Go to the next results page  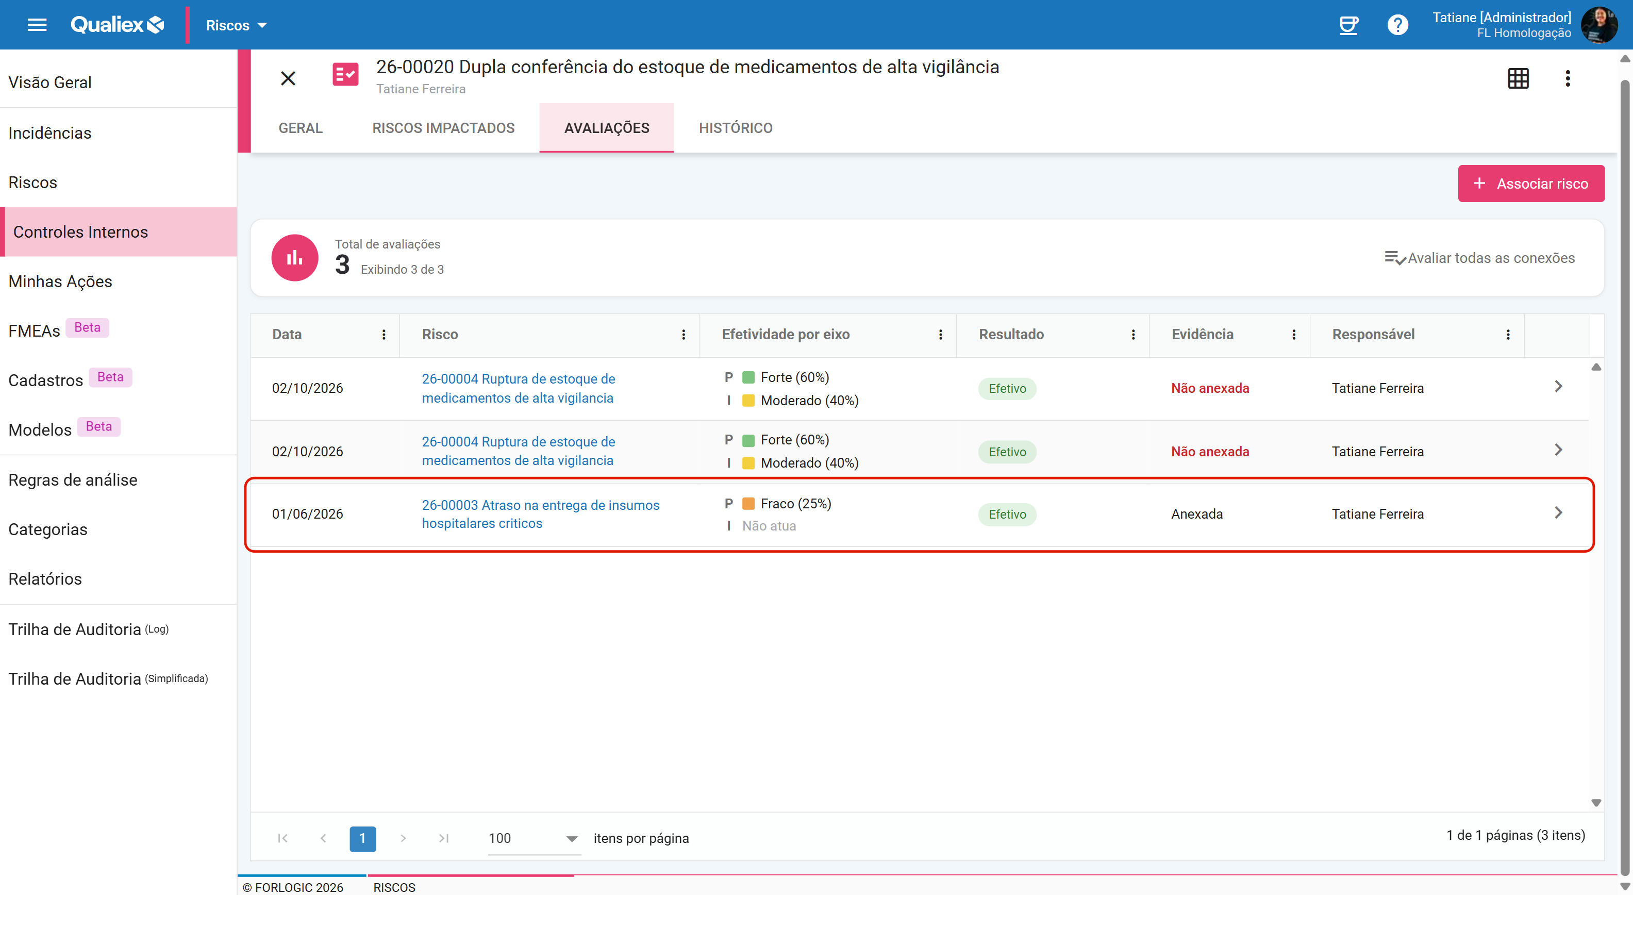coord(403,838)
